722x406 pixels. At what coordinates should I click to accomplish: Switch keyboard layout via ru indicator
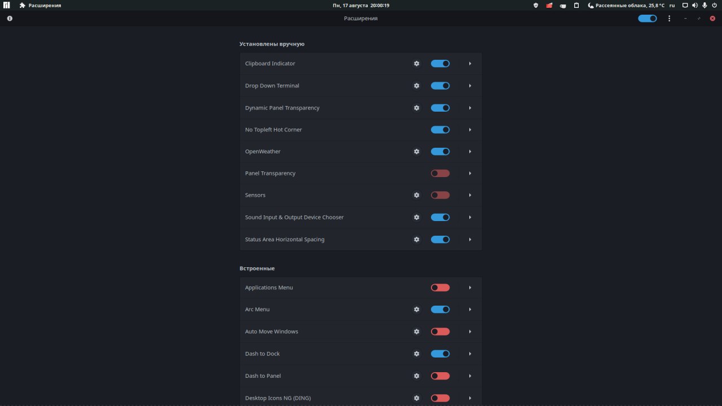coord(672,5)
